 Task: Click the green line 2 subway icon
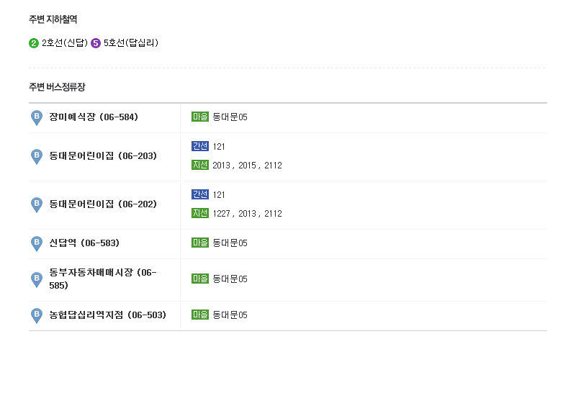pyautogui.click(x=34, y=43)
